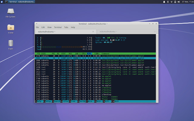The width and height of the screenshot is (194, 121).
Task: Select Thunar --daemon row PID 1752
Action: point(95,97)
